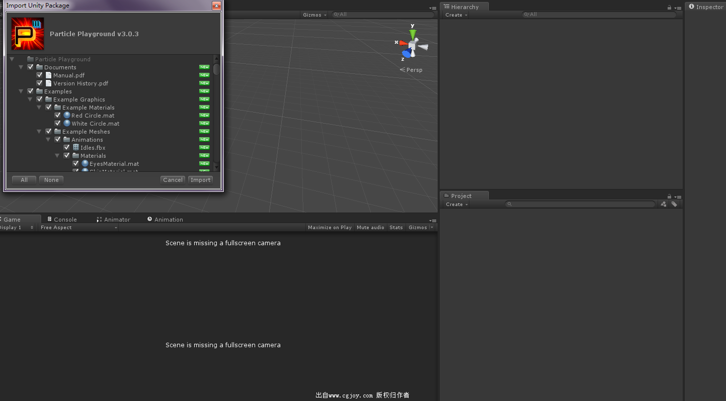Open the Scene view Gizmos dropdown
Screen dimensions: 726x401
314,15
